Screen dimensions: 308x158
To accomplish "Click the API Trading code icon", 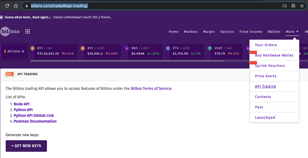I will pyautogui.click(x=9, y=74).
